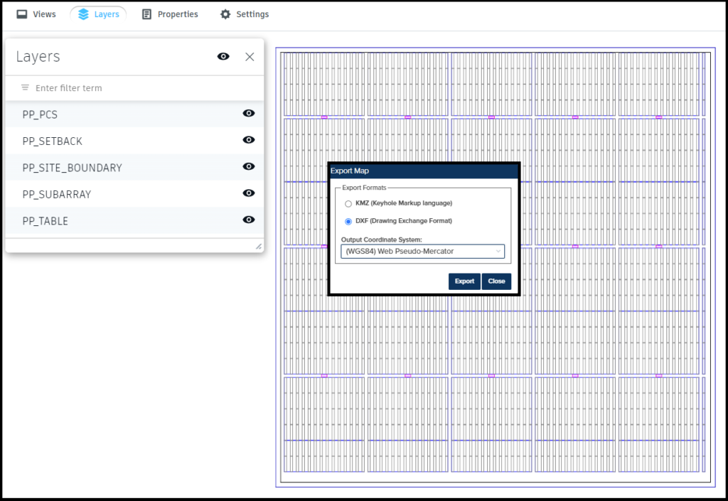Open the Settings tab
Screen dimensions: 728x501
tap(245, 14)
